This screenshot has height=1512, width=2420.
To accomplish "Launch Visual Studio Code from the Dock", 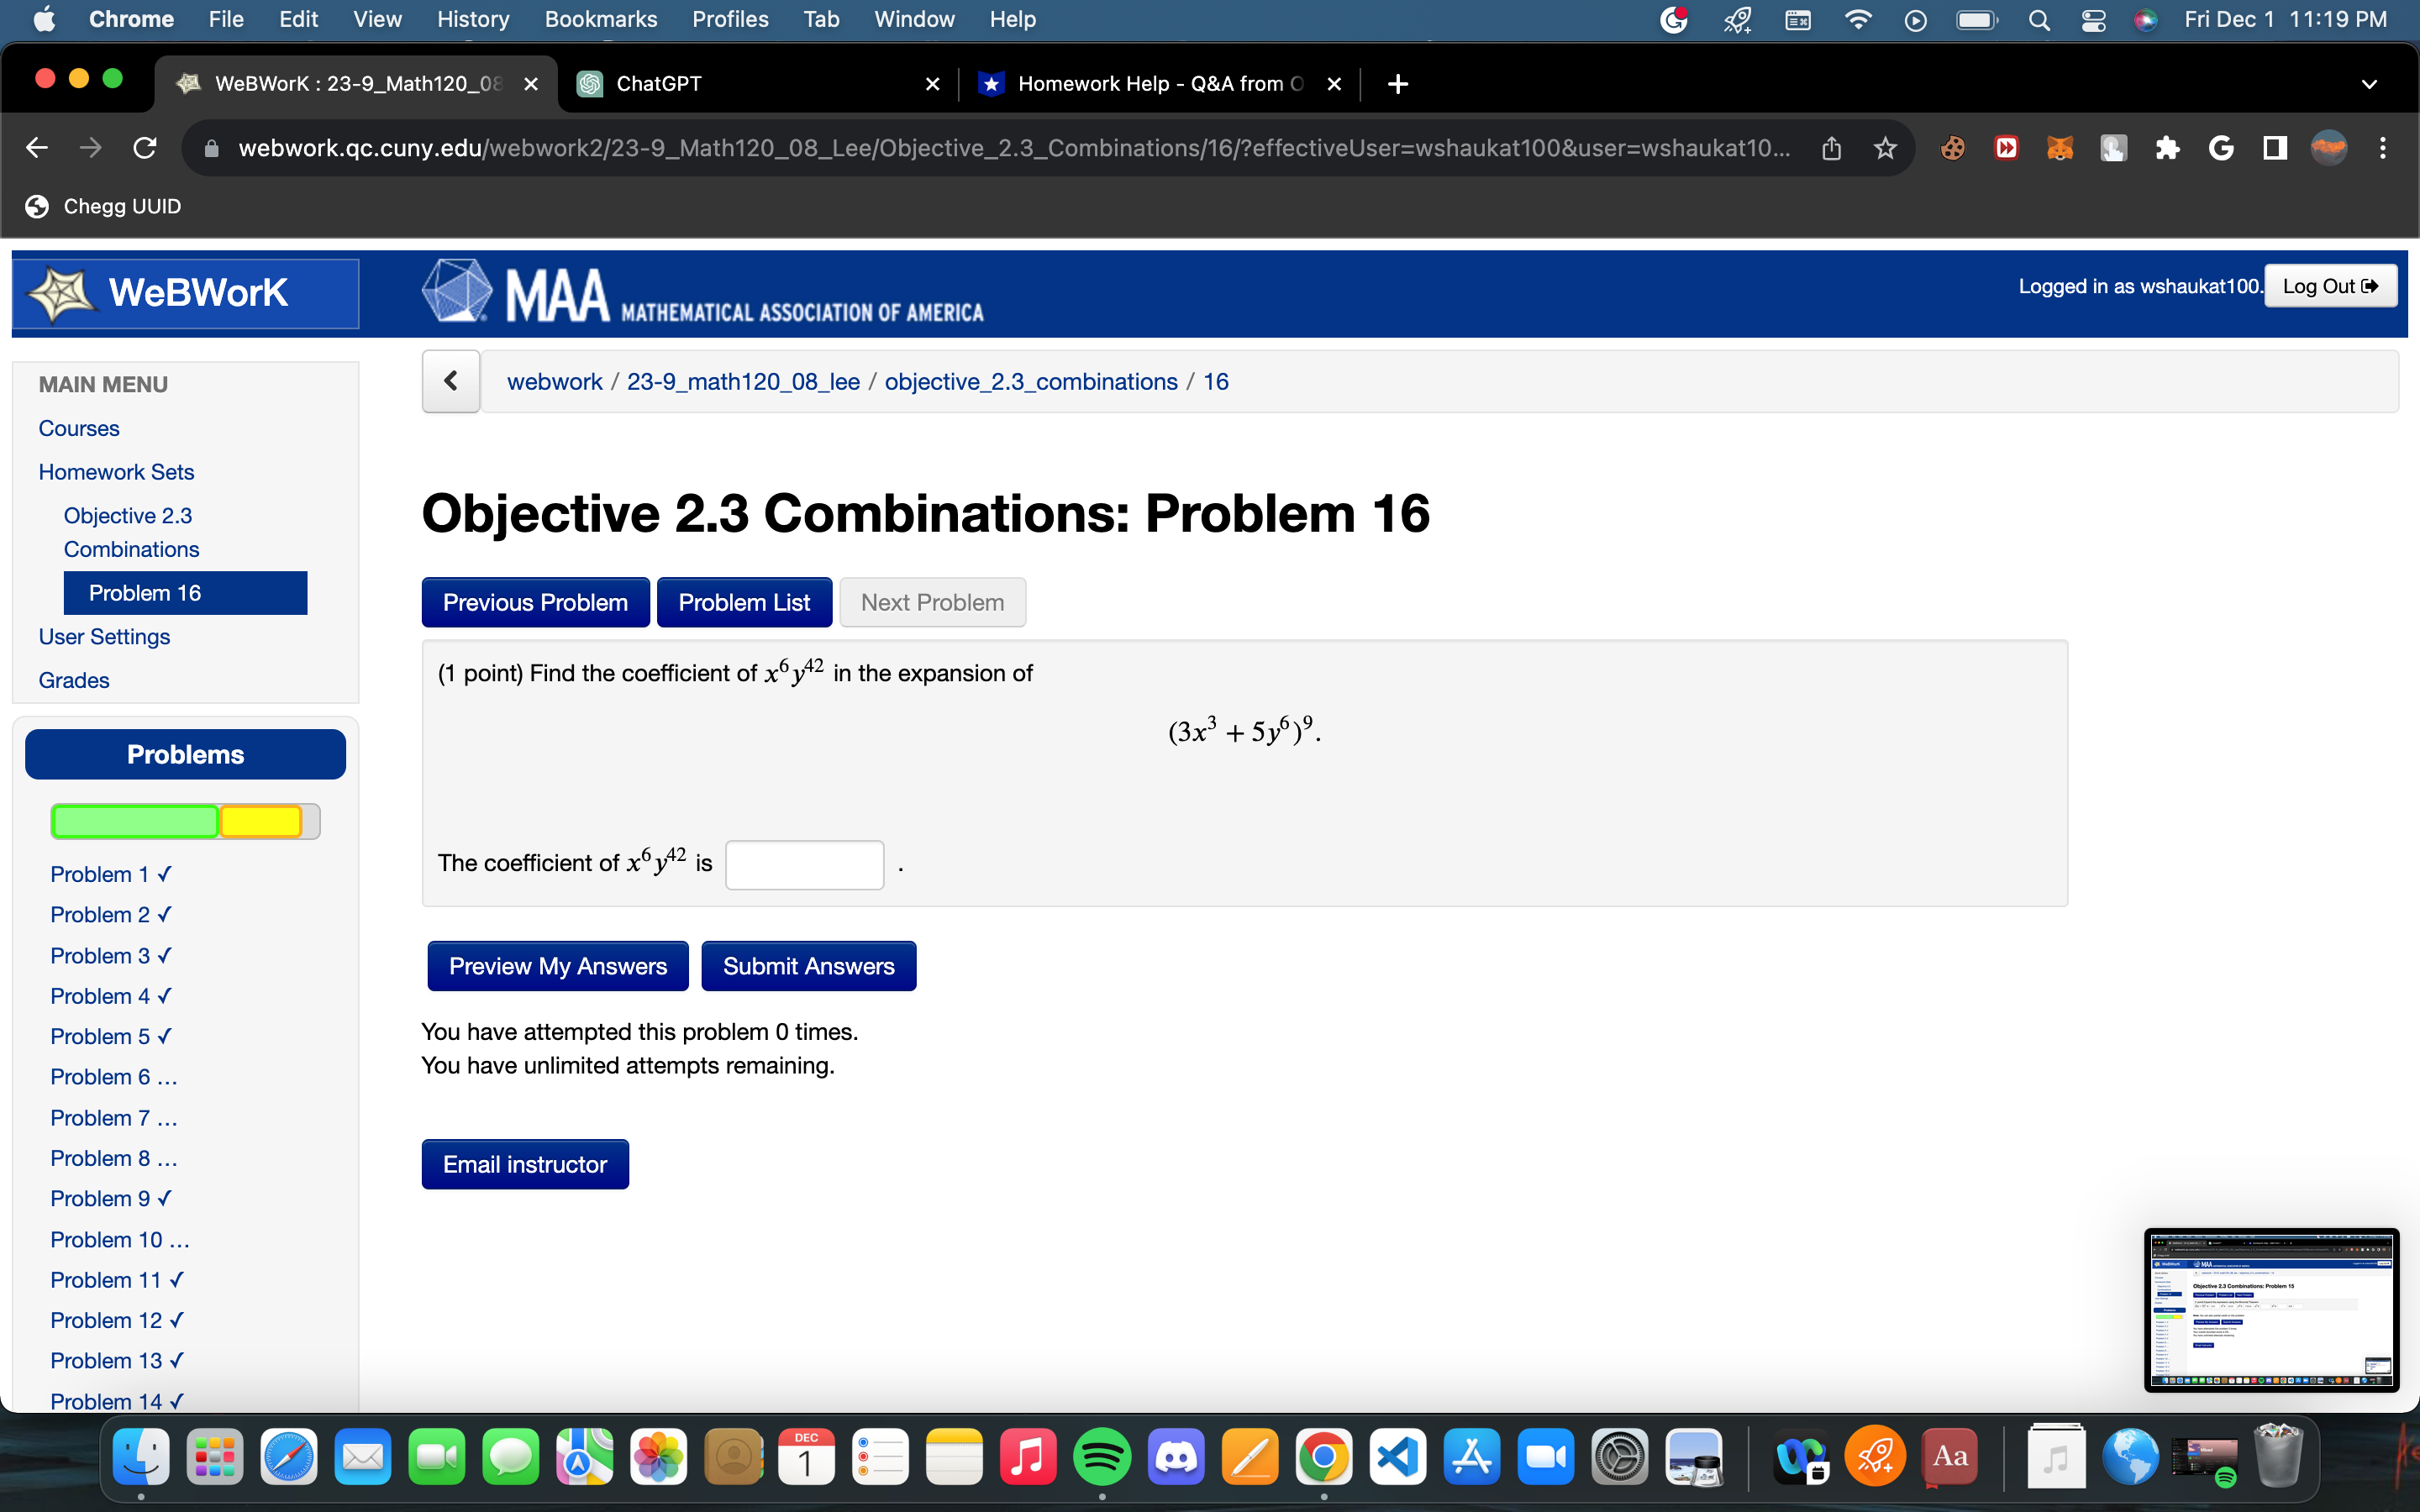I will (x=1398, y=1456).
